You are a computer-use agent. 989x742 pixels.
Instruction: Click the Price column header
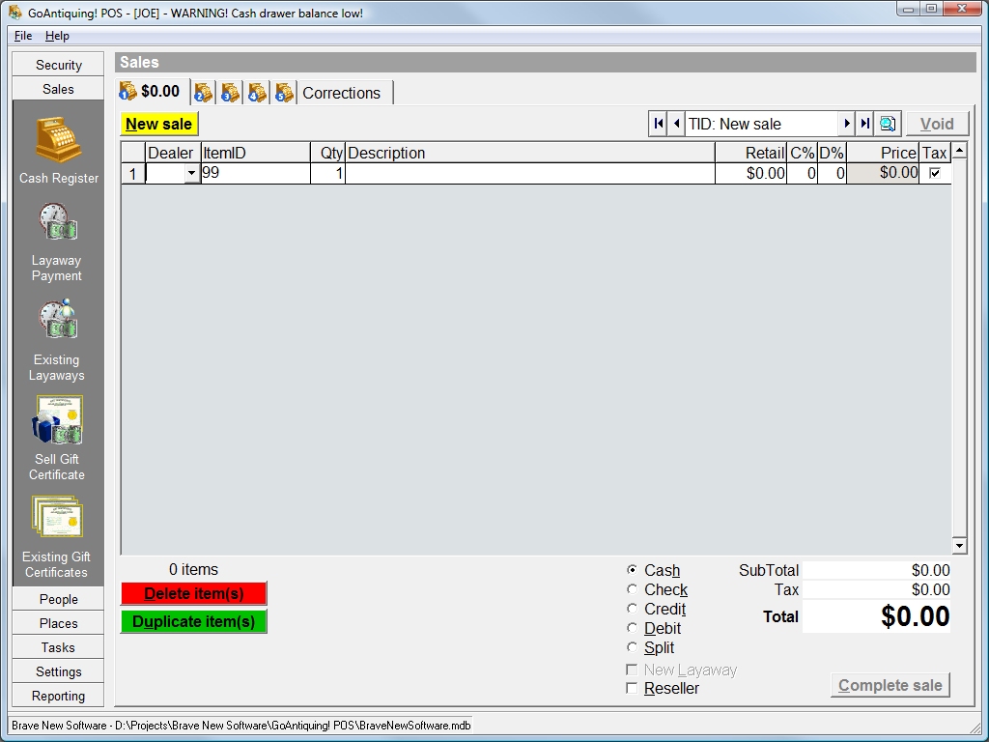[x=883, y=153]
